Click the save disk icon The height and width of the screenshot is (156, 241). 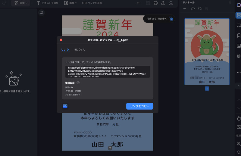148,3
